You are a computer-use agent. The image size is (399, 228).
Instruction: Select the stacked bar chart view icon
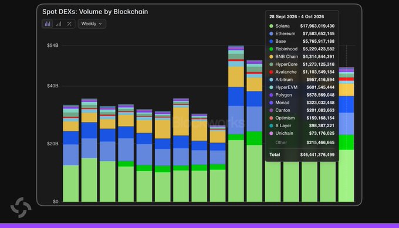(x=48, y=24)
